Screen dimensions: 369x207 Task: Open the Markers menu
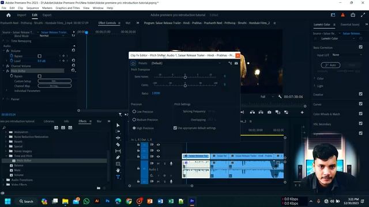click(47, 8)
